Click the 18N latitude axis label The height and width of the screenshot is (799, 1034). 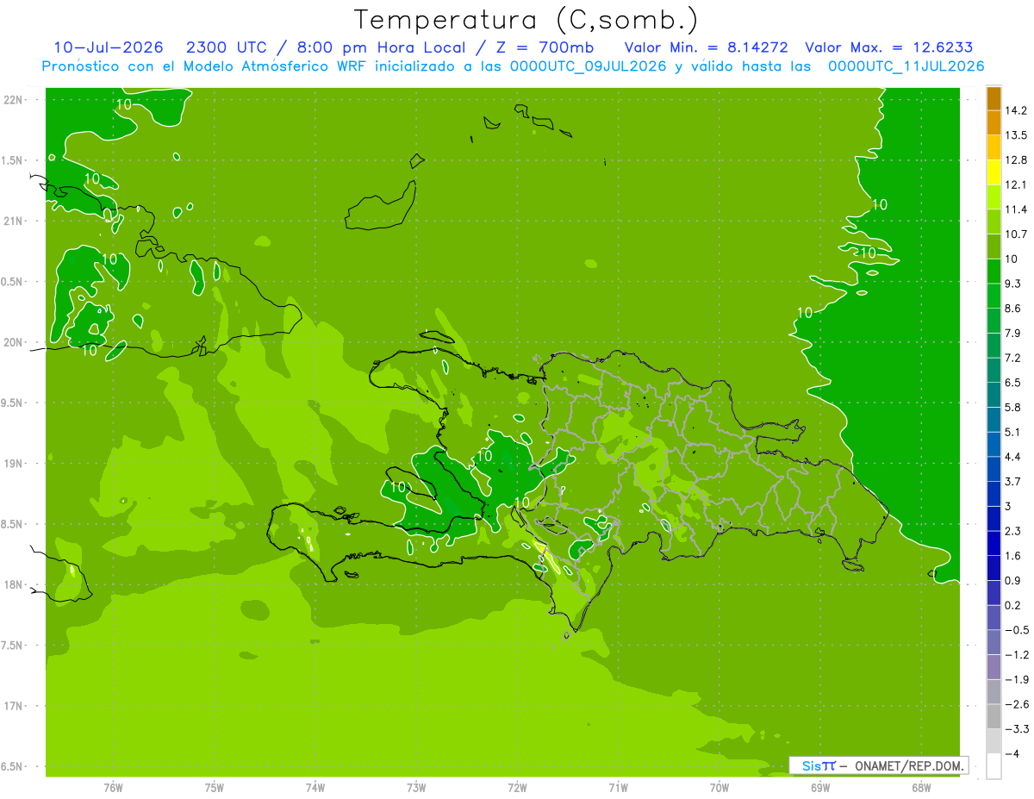tap(14, 584)
